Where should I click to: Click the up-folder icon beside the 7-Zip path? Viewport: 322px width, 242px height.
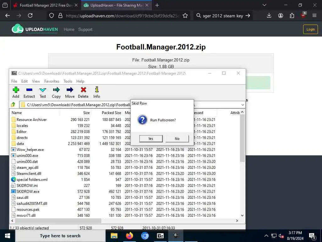(13, 105)
